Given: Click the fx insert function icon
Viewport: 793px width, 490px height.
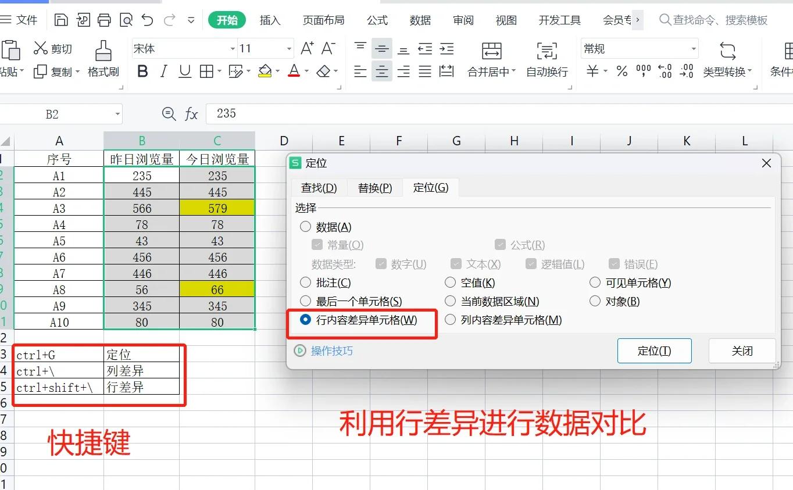Looking at the screenshot, I should coord(191,114).
